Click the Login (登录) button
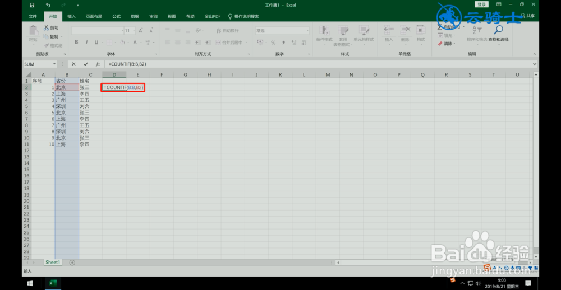Viewport: 561px width, 290px height. (x=481, y=4)
